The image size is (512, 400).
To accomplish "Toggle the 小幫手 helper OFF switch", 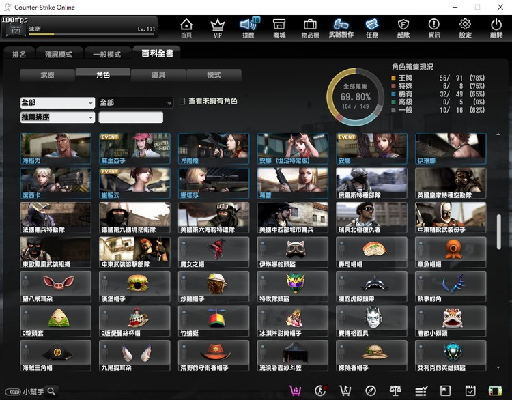I will [13, 392].
